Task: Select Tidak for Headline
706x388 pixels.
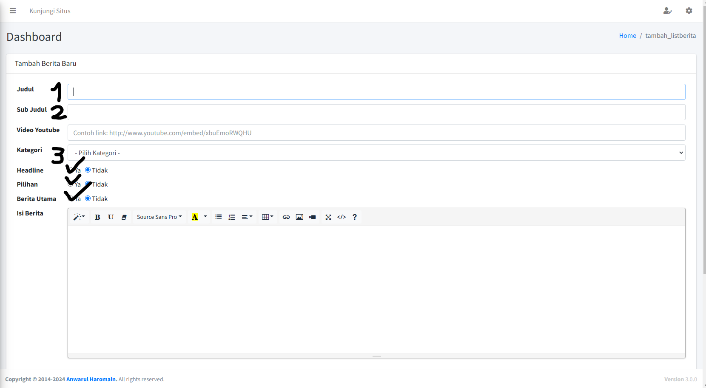Action: click(88, 170)
